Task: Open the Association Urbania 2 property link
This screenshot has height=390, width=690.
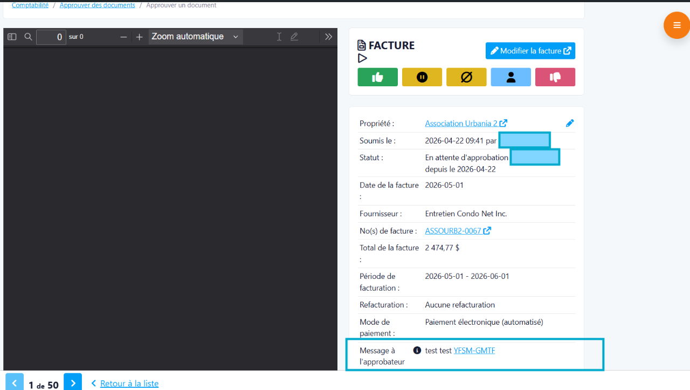Action: tap(466, 123)
